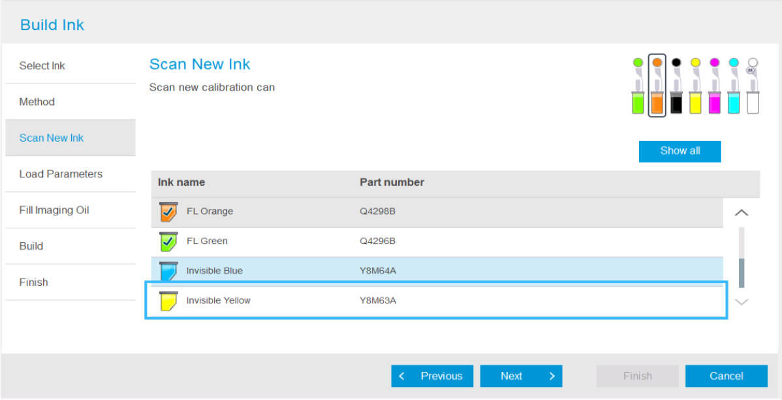Click part number Q4298B

(377, 211)
